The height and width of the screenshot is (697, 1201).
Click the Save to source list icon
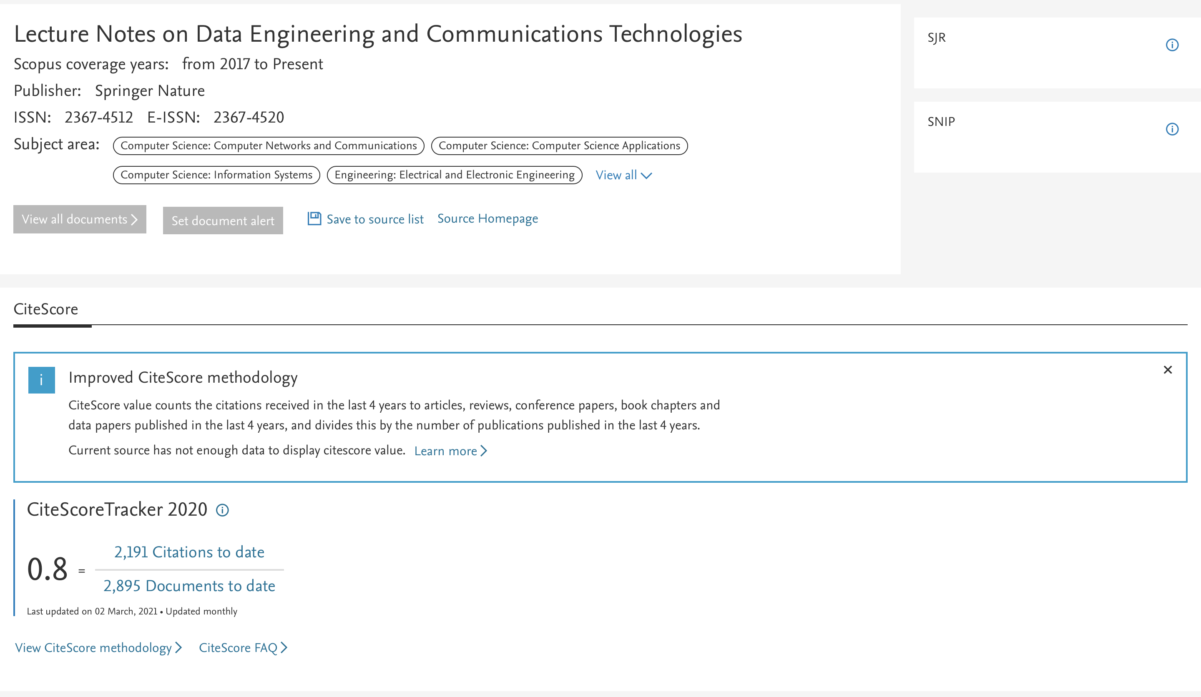tap(314, 218)
